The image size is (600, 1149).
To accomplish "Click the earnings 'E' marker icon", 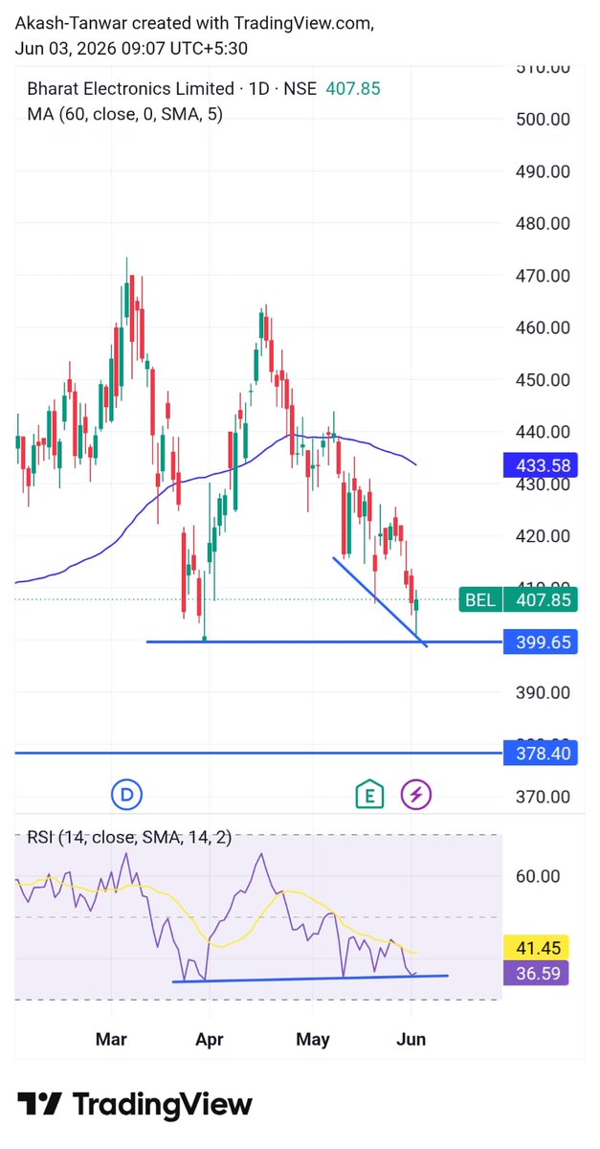I will [368, 794].
